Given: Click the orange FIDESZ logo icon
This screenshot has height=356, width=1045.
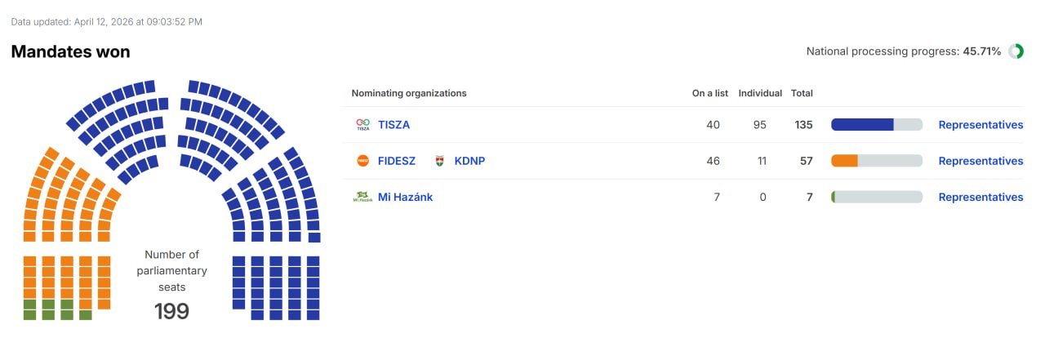Looking at the screenshot, I should [x=363, y=161].
